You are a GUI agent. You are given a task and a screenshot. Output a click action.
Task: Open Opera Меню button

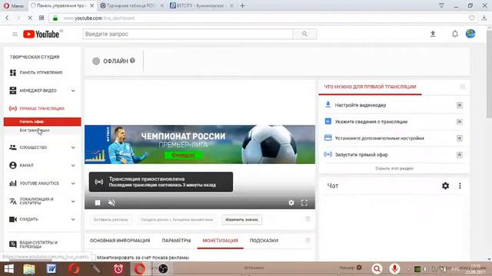13,5
